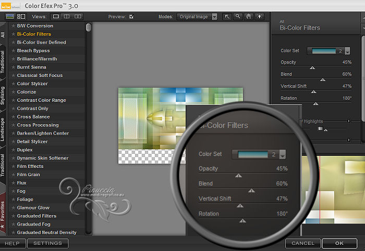The height and width of the screenshot is (251, 365).
Task: Select the Fog filter entry
Action: pyautogui.click(x=21, y=191)
